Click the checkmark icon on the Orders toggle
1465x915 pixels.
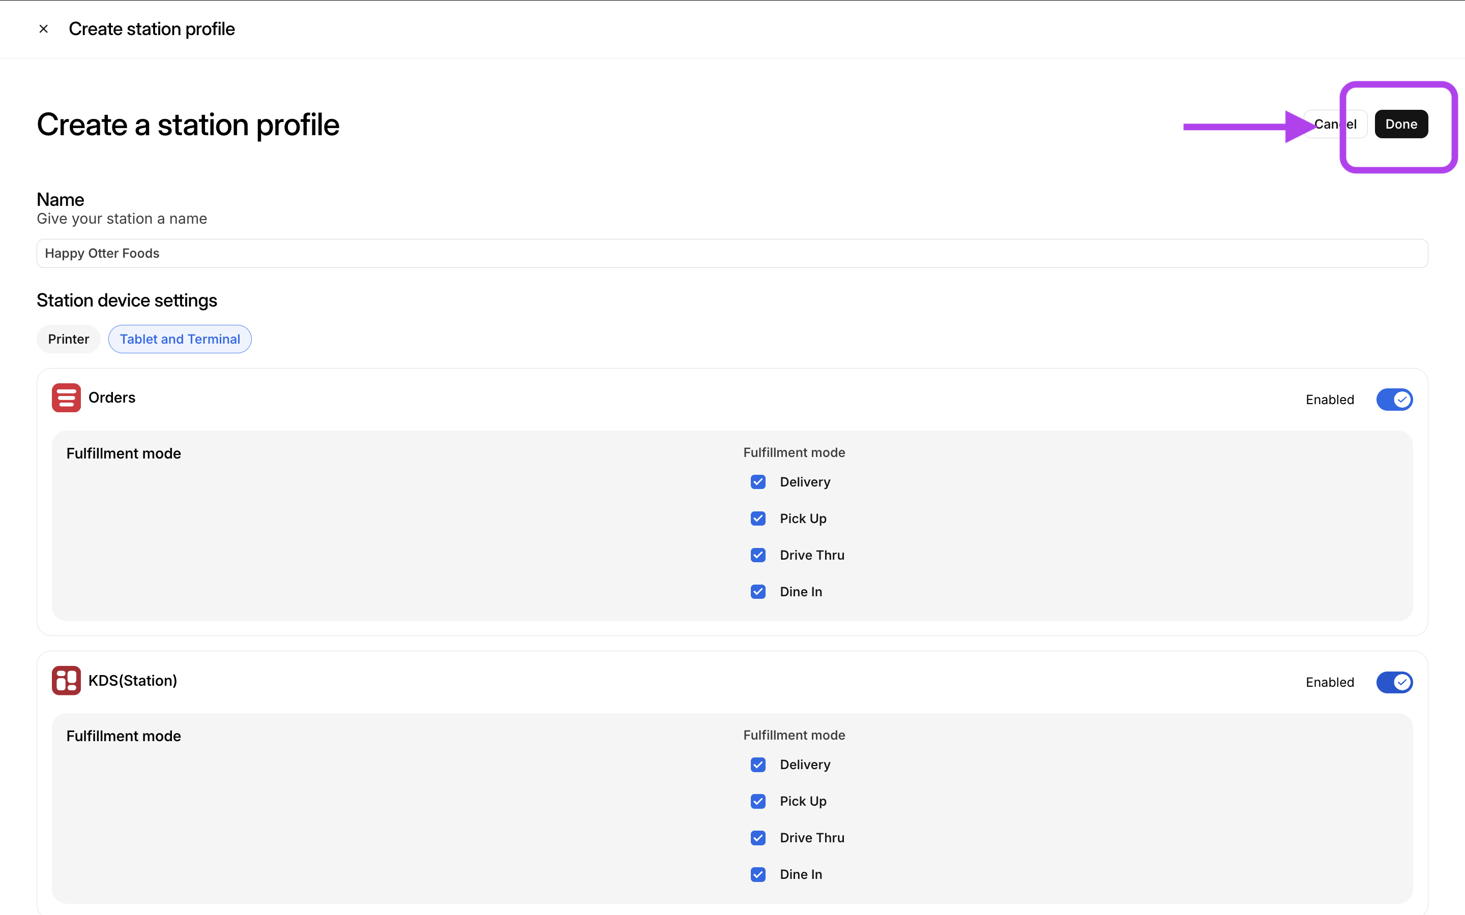(x=1401, y=400)
